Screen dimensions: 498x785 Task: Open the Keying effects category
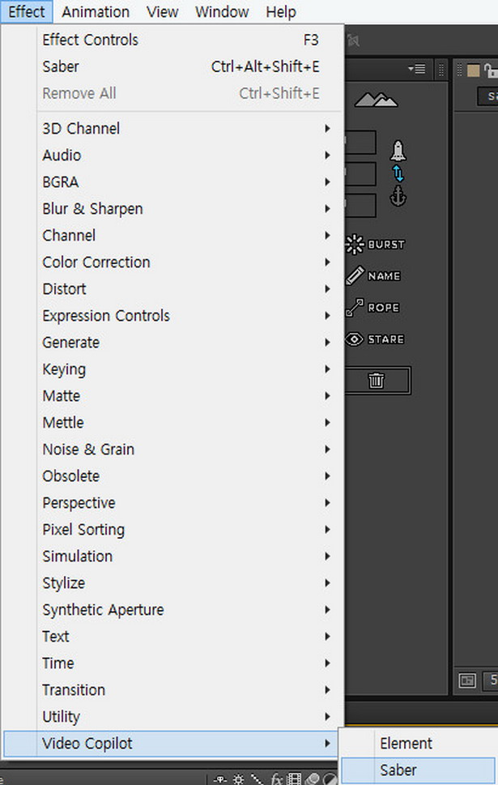pyautogui.click(x=173, y=369)
